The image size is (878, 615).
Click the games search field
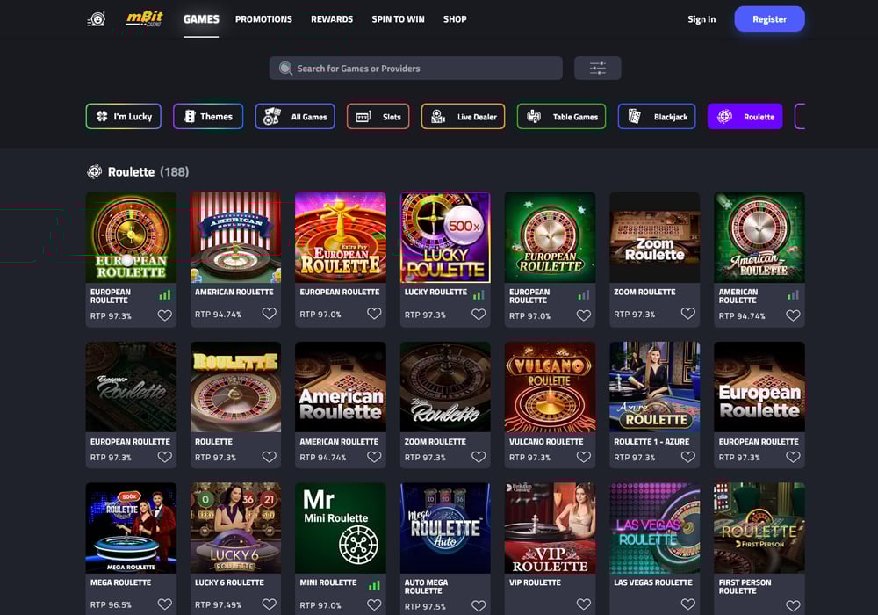click(x=415, y=68)
